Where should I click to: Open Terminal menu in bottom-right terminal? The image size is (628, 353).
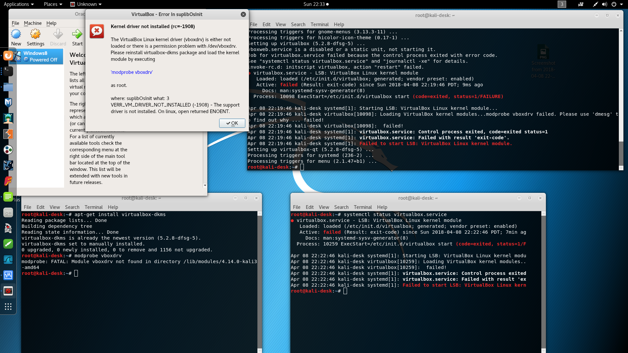[x=363, y=207]
